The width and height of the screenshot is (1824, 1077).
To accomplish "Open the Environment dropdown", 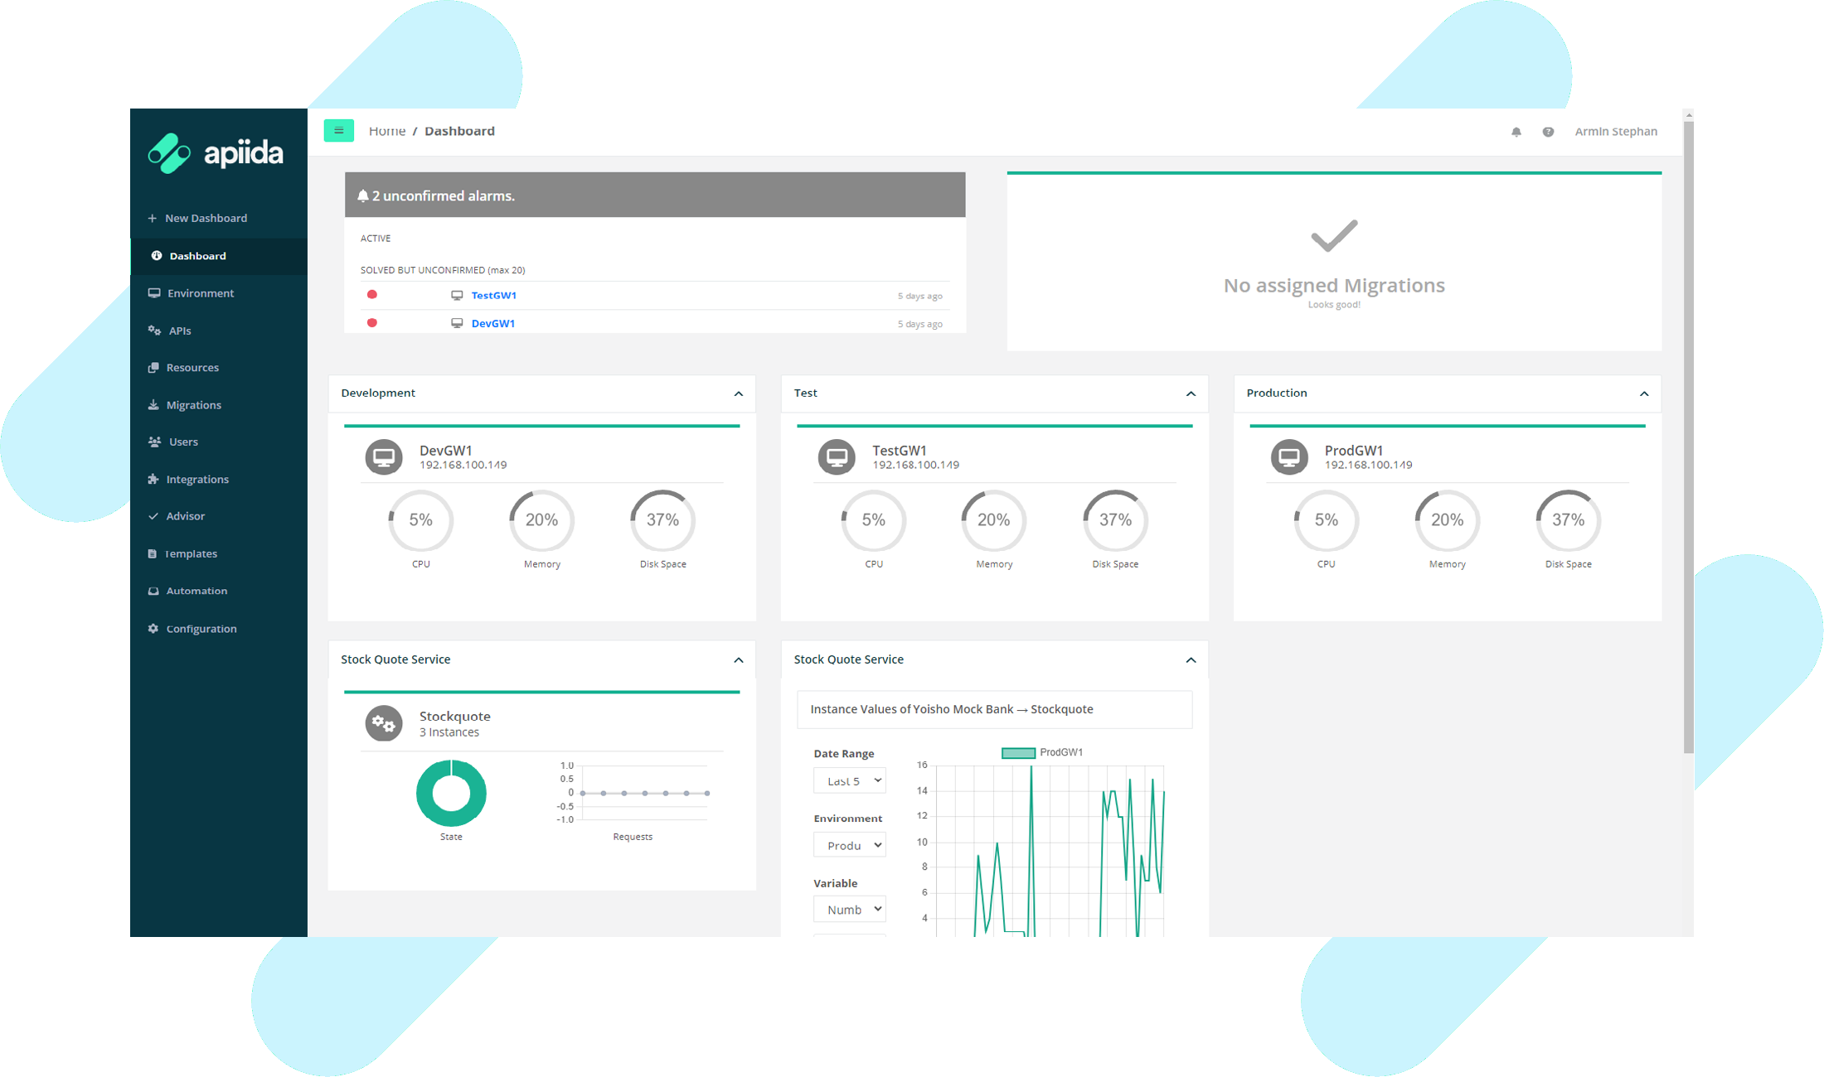I will click(850, 845).
